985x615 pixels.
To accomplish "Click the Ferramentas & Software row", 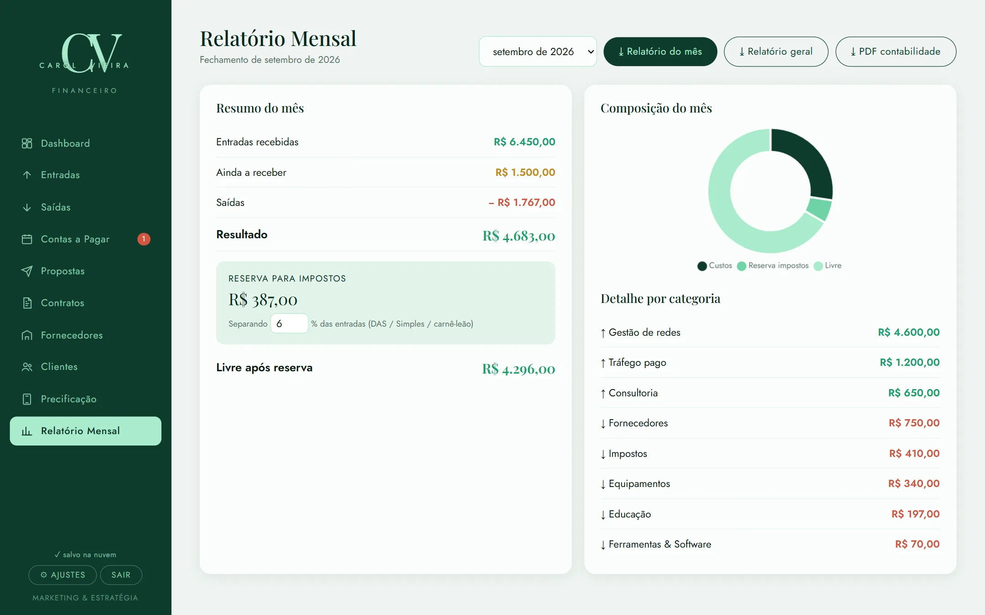I will tap(770, 544).
